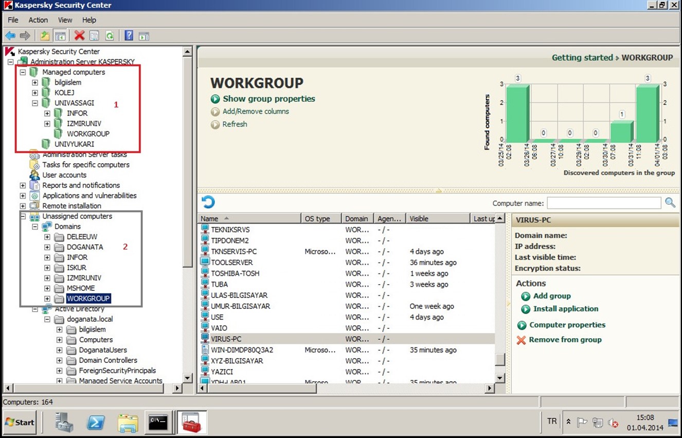Expand the DELEEUW domain node
Viewport: 682px width, 438px height.
click(47, 237)
